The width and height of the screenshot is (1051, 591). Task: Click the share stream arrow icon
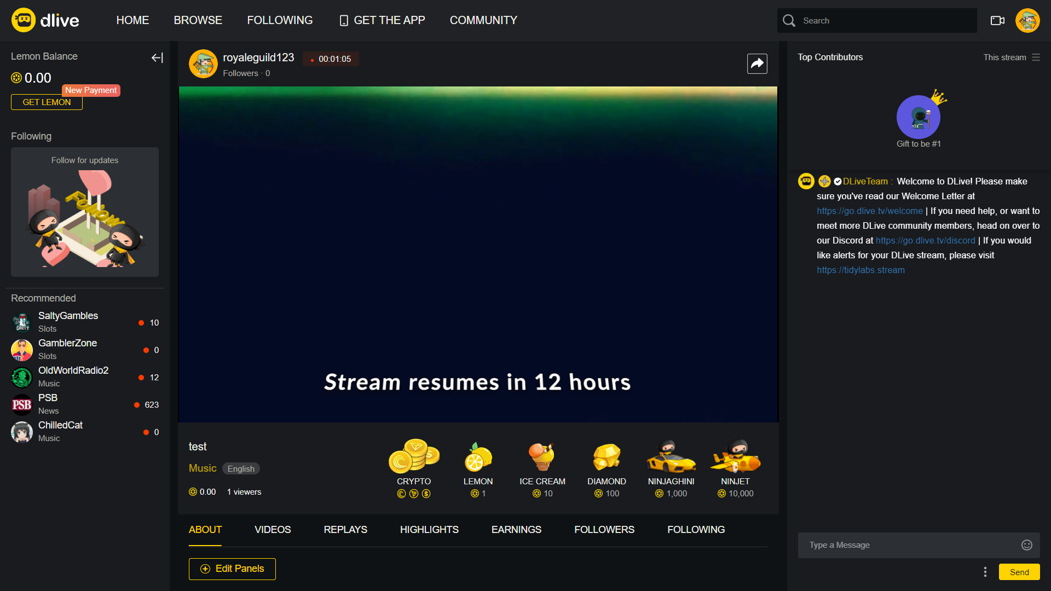tap(757, 63)
